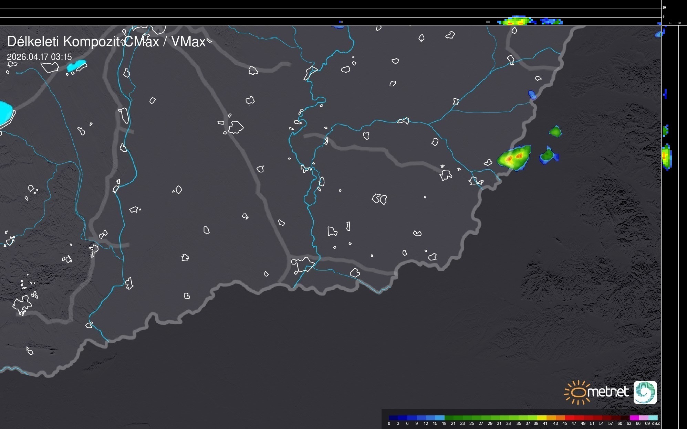Click the 10 km mark on the top height scale
The image size is (687, 429).
664,7
